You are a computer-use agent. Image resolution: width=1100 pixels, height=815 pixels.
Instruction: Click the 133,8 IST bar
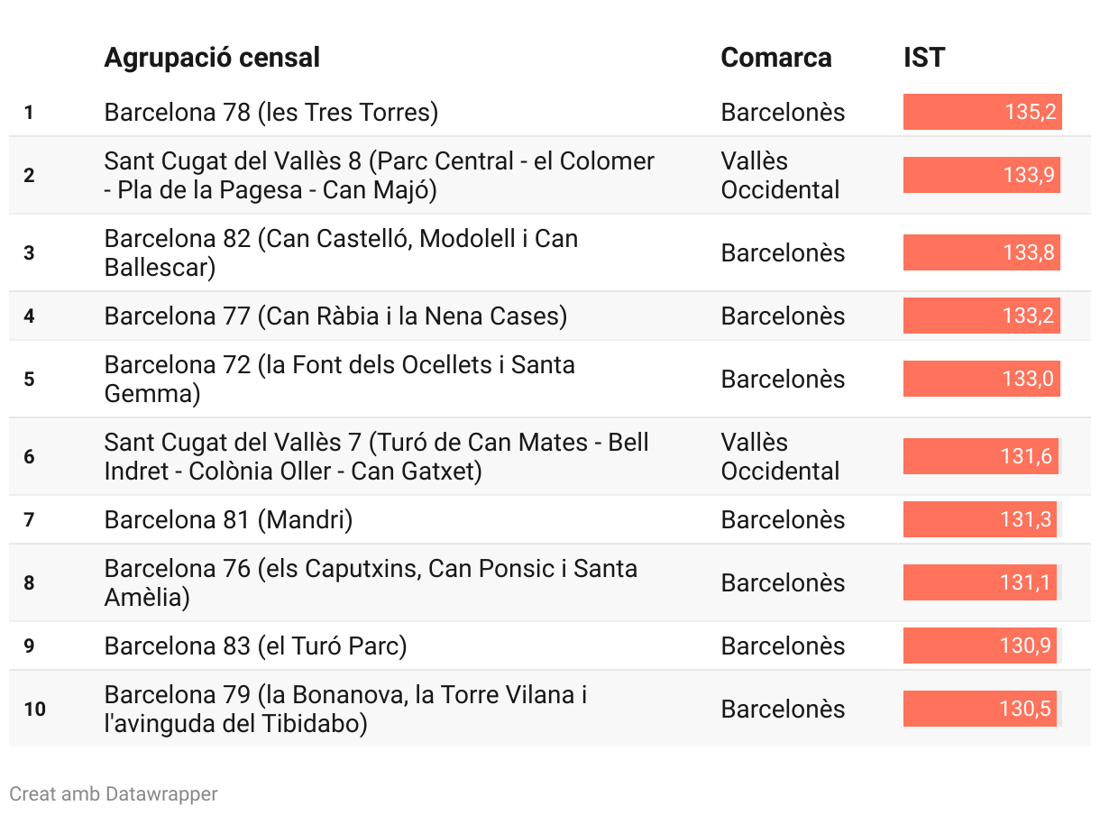(981, 252)
